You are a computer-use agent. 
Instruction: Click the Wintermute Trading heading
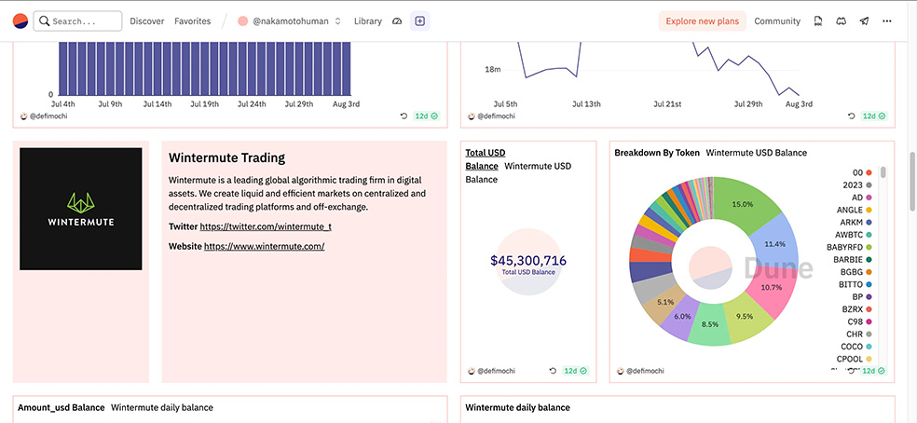pos(226,157)
